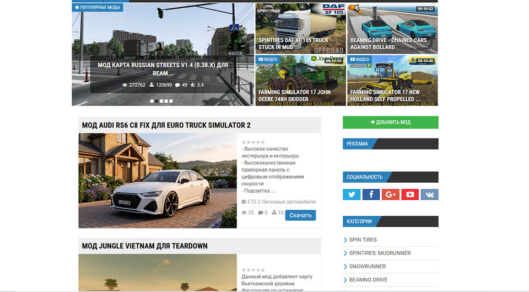Click the Социальность section header
This screenshot has height=292, width=529.
click(391, 177)
